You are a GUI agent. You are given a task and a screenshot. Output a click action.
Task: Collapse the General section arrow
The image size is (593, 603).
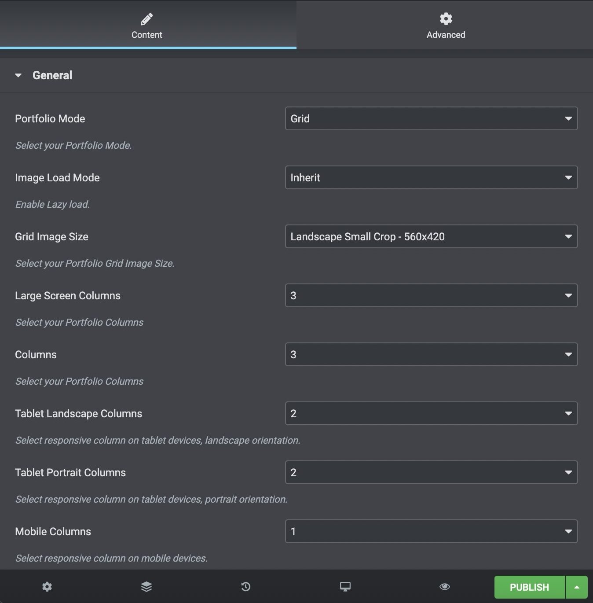tap(18, 75)
